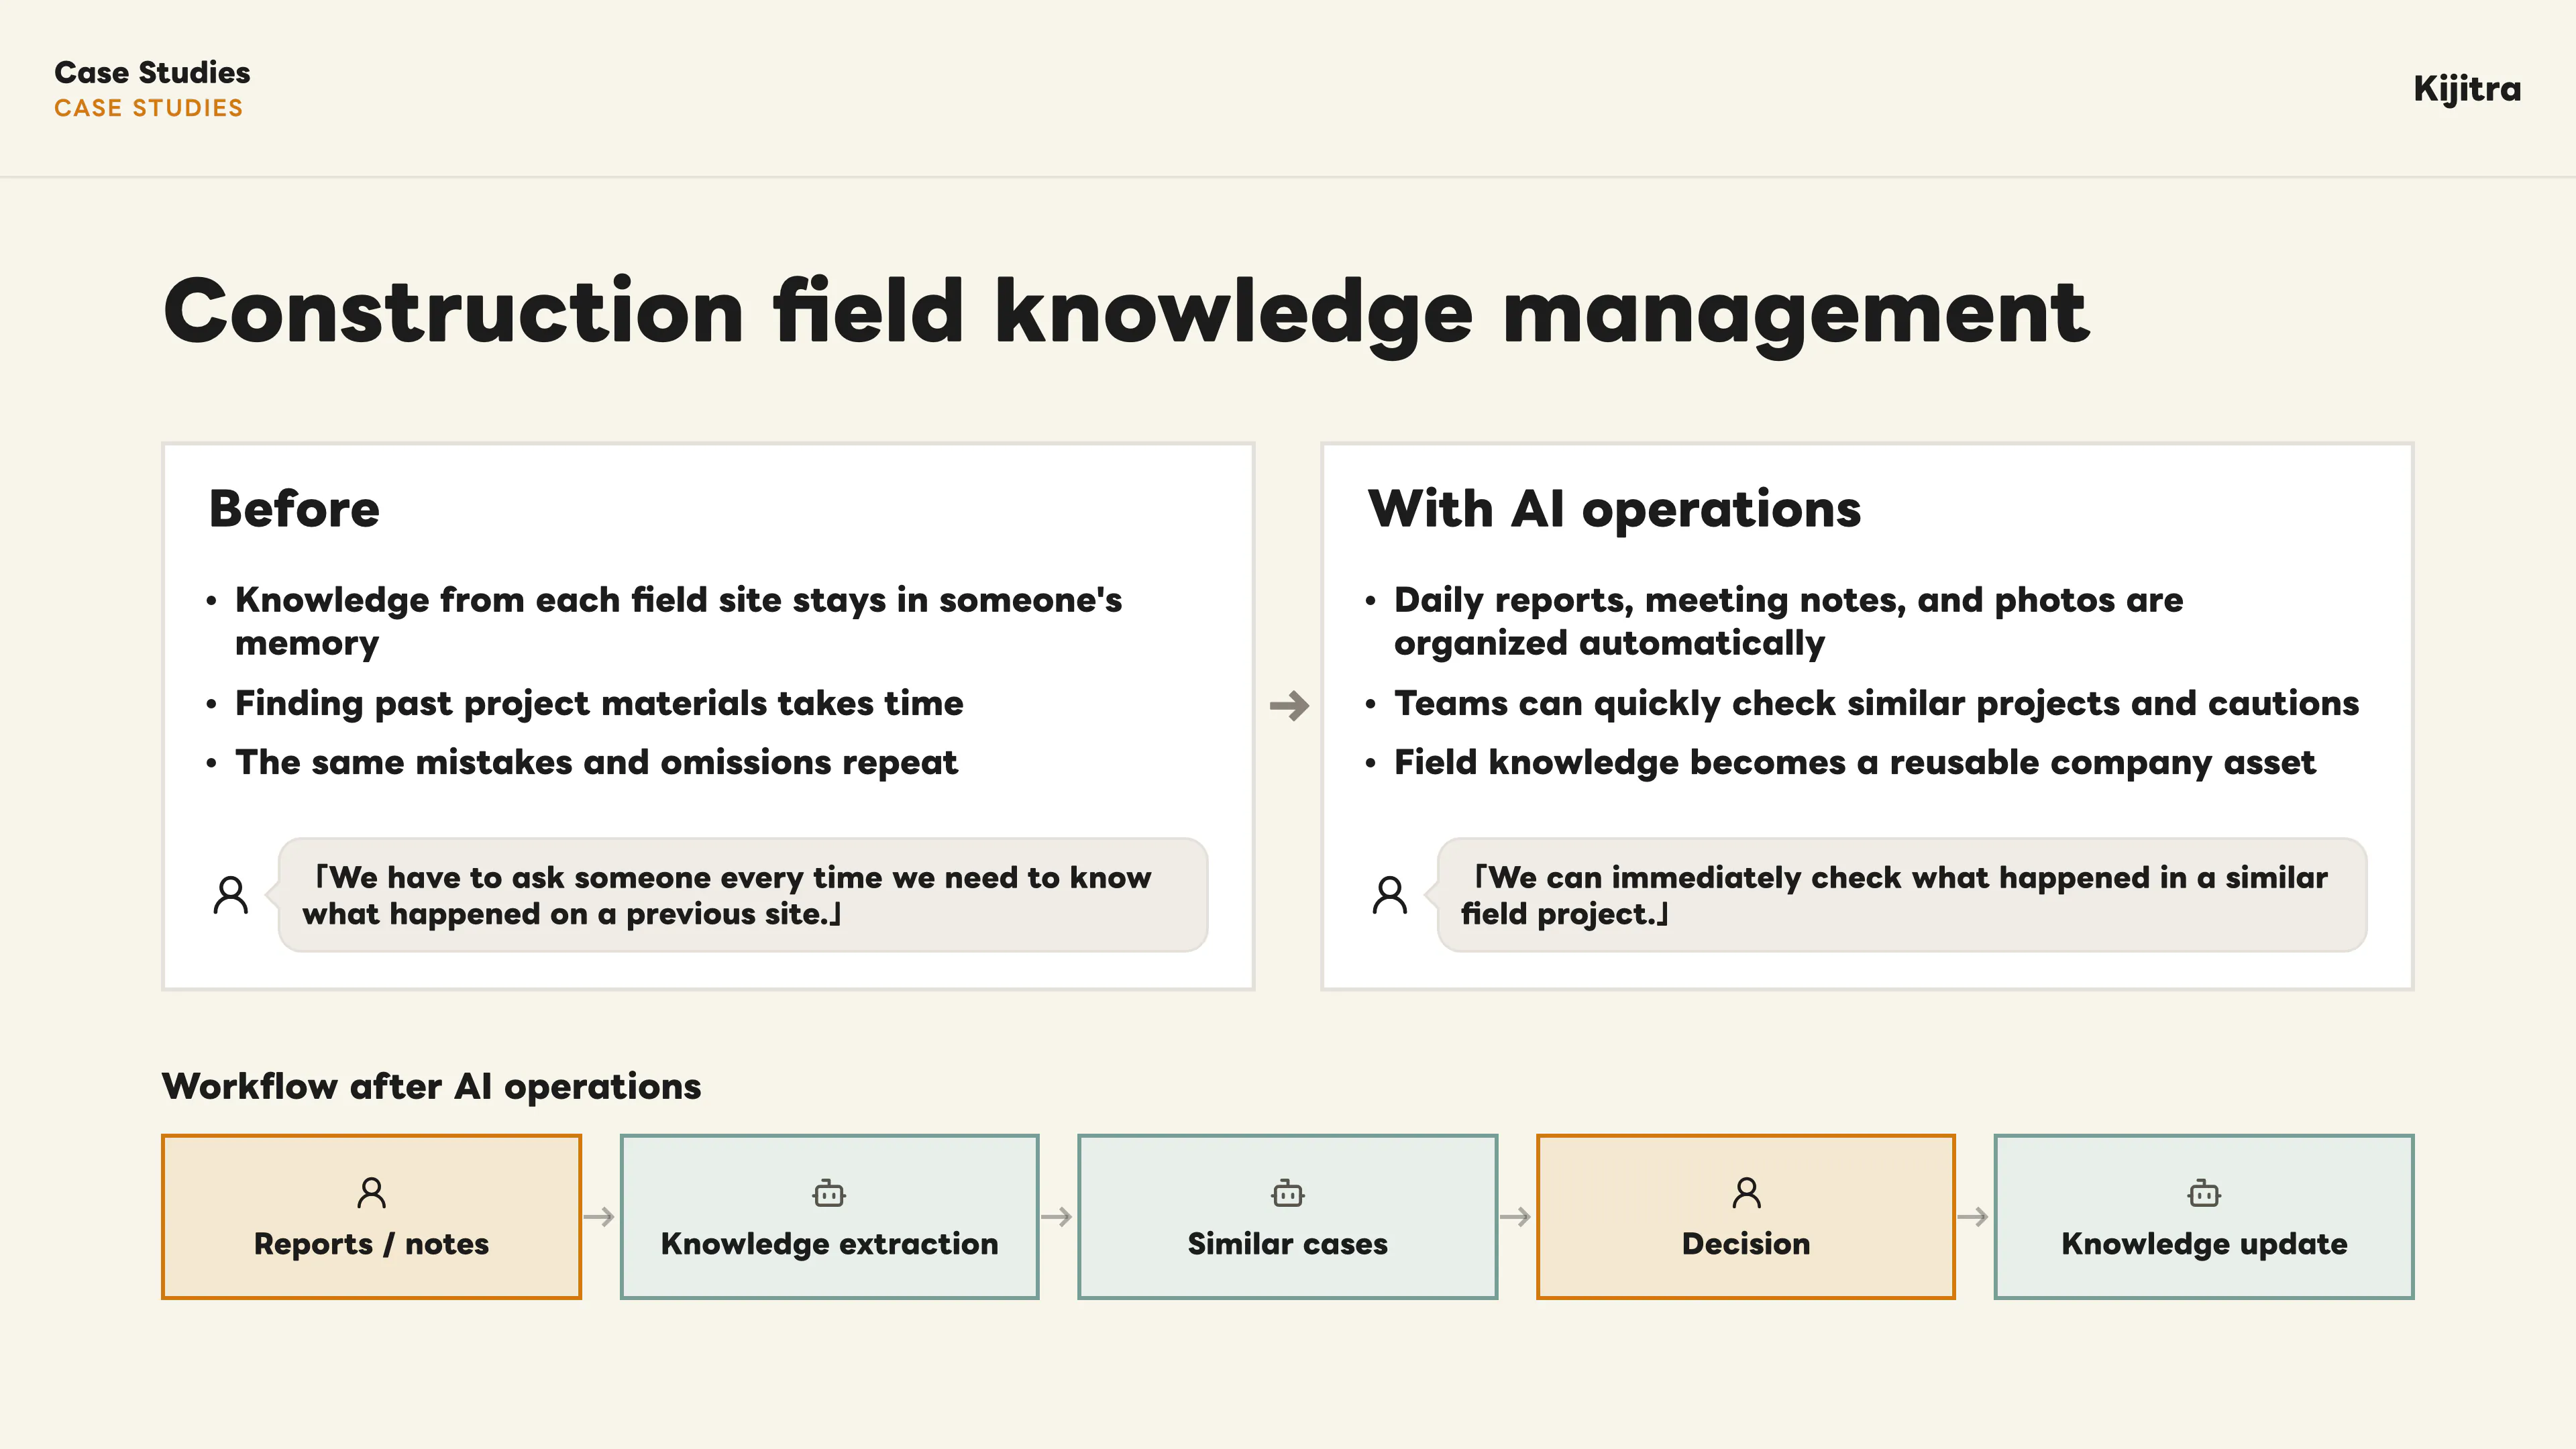Click the Construction field knowledge management title
Viewport: 2576px width, 1449px height.
[x=1126, y=313]
